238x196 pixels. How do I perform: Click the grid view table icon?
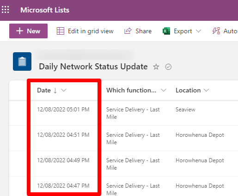pyautogui.click(x=61, y=31)
